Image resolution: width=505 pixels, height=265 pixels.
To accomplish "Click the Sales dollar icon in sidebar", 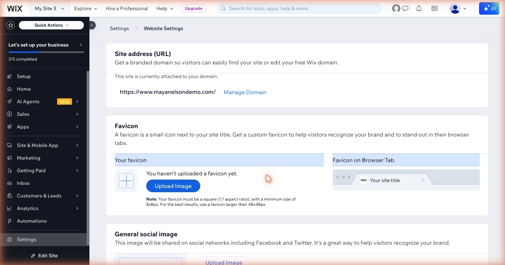I will pyautogui.click(x=10, y=114).
